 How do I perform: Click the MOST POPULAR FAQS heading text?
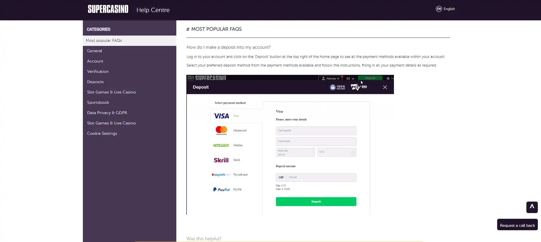point(216,29)
